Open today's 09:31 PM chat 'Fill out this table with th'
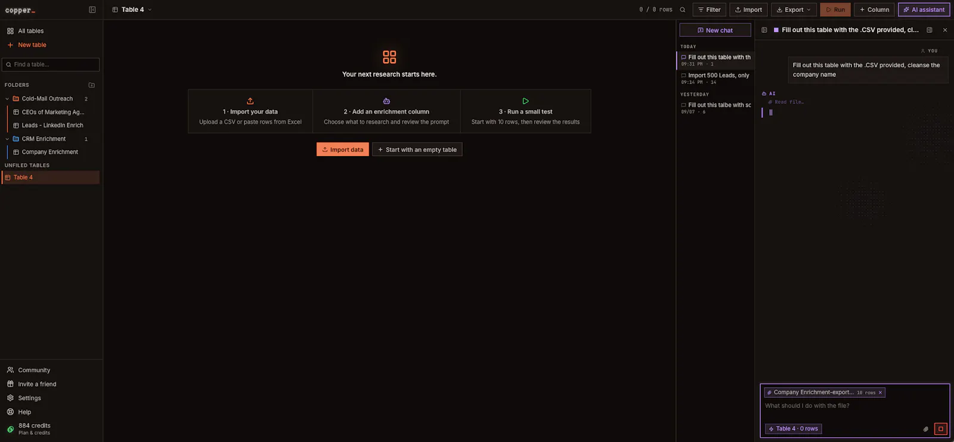Image resolution: width=954 pixels, height=442 pixels. pos(715,60)
